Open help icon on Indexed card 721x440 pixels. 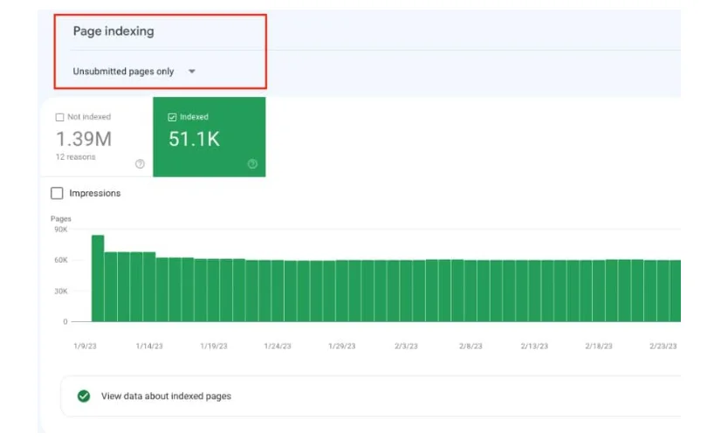252,163
